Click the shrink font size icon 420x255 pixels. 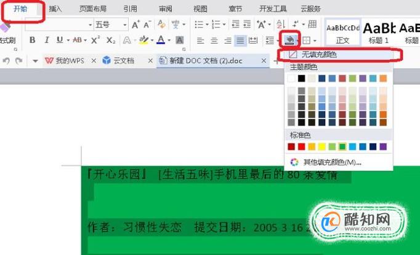point(147,25)
